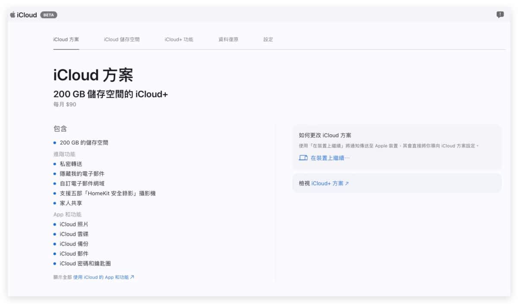The image size is (518, 304).
Task: Click the 如何更改 iCloud 方案 heading
Action: pyautogui.click(x=325, y=135)
